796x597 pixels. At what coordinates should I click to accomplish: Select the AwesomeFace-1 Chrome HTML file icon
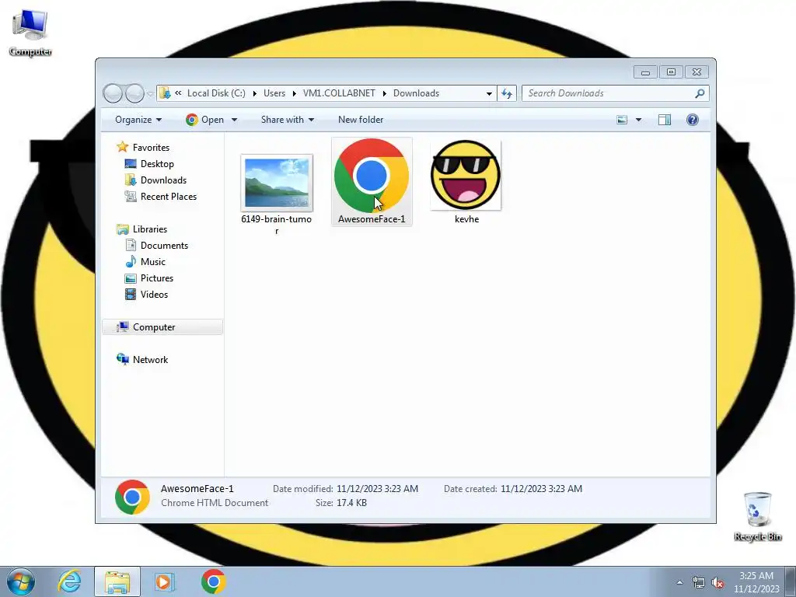(372, 176)
